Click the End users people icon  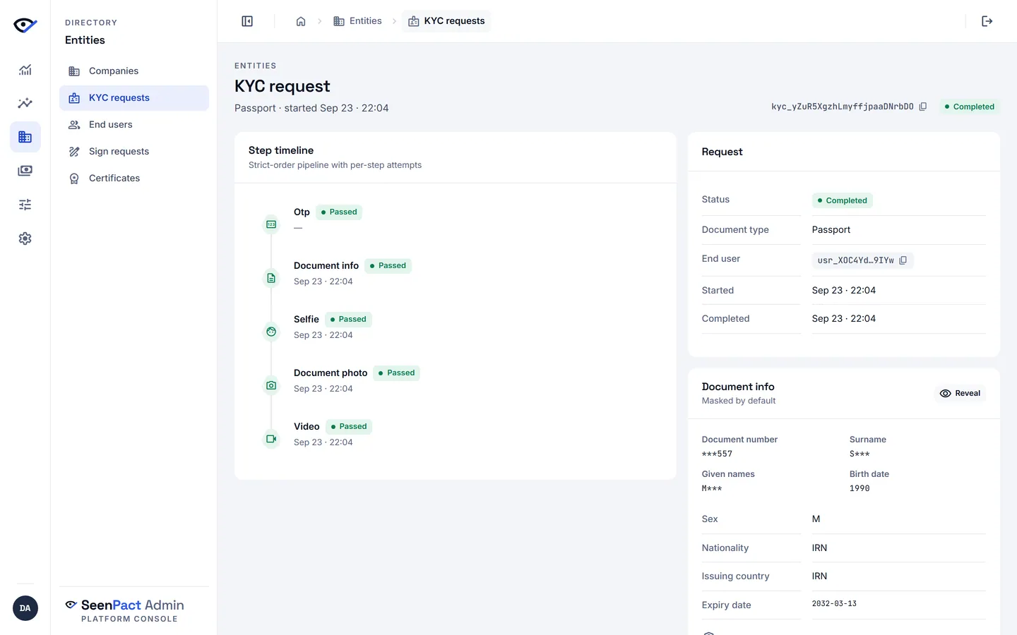point(74,125)
